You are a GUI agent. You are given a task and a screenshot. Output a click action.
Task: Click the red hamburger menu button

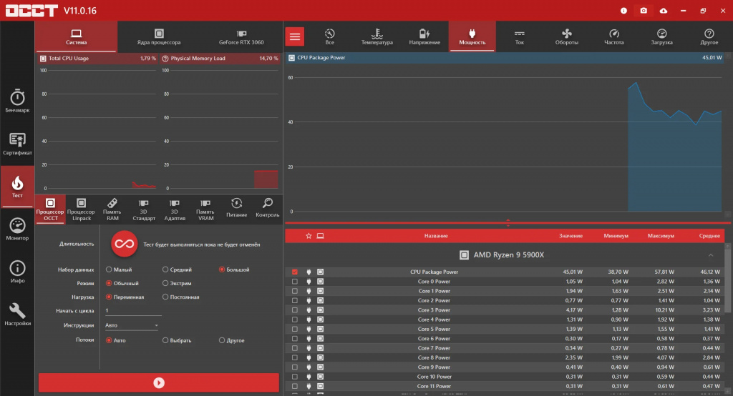pos(294,36)
